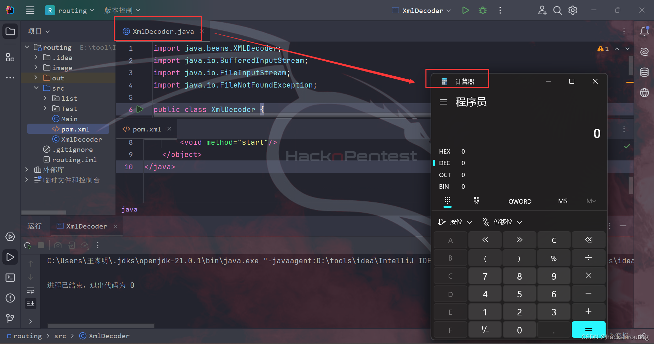The height and width of the screenshot is (344, 654).
Task: Open the Problems tool window icon
Action: click(x=10, y=298)
